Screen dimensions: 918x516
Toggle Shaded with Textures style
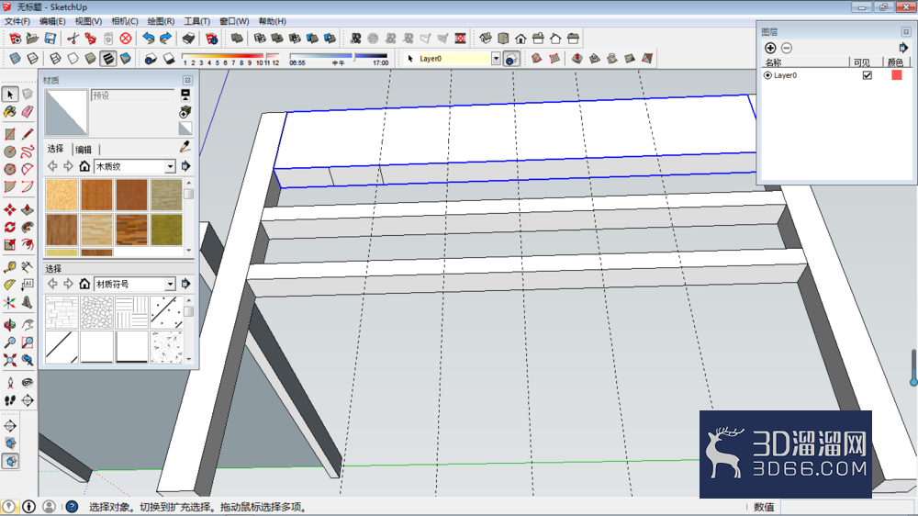[108, 58]
